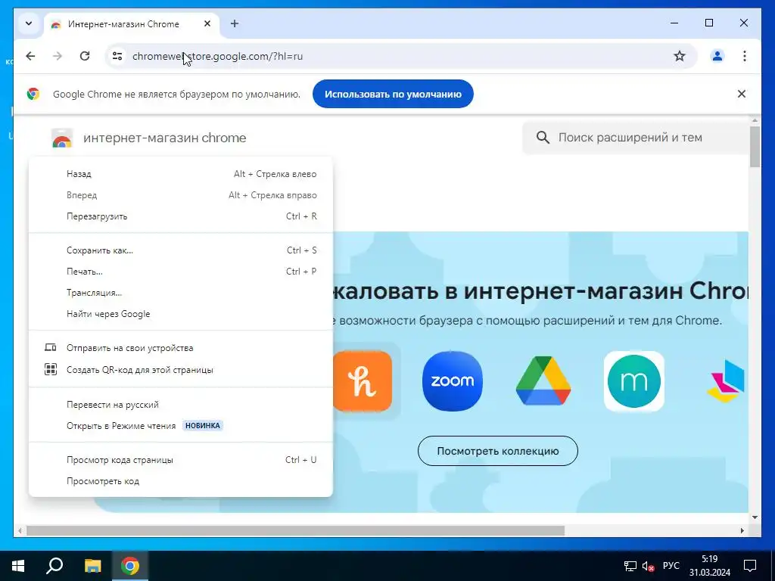
Task: Open the Windows Start menu
Action: [x=18, y=566]
